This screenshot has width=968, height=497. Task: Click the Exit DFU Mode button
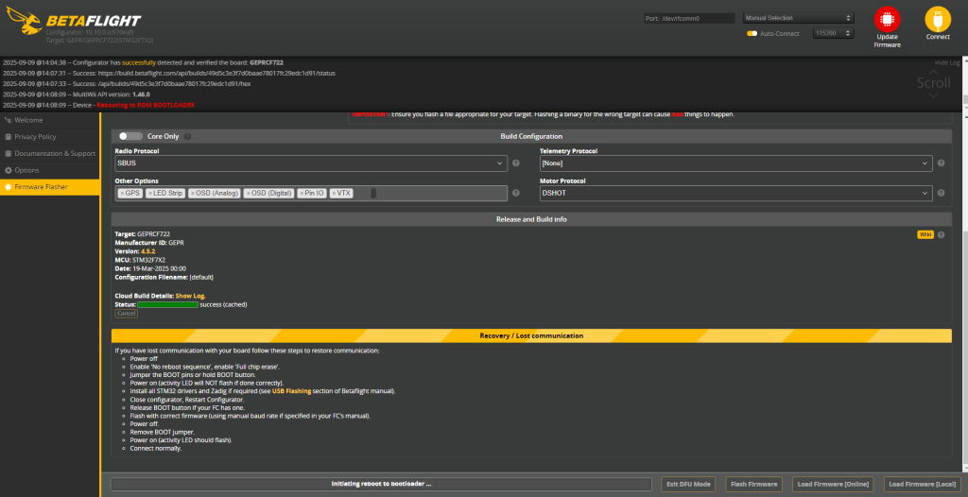(x=688, y=484)
